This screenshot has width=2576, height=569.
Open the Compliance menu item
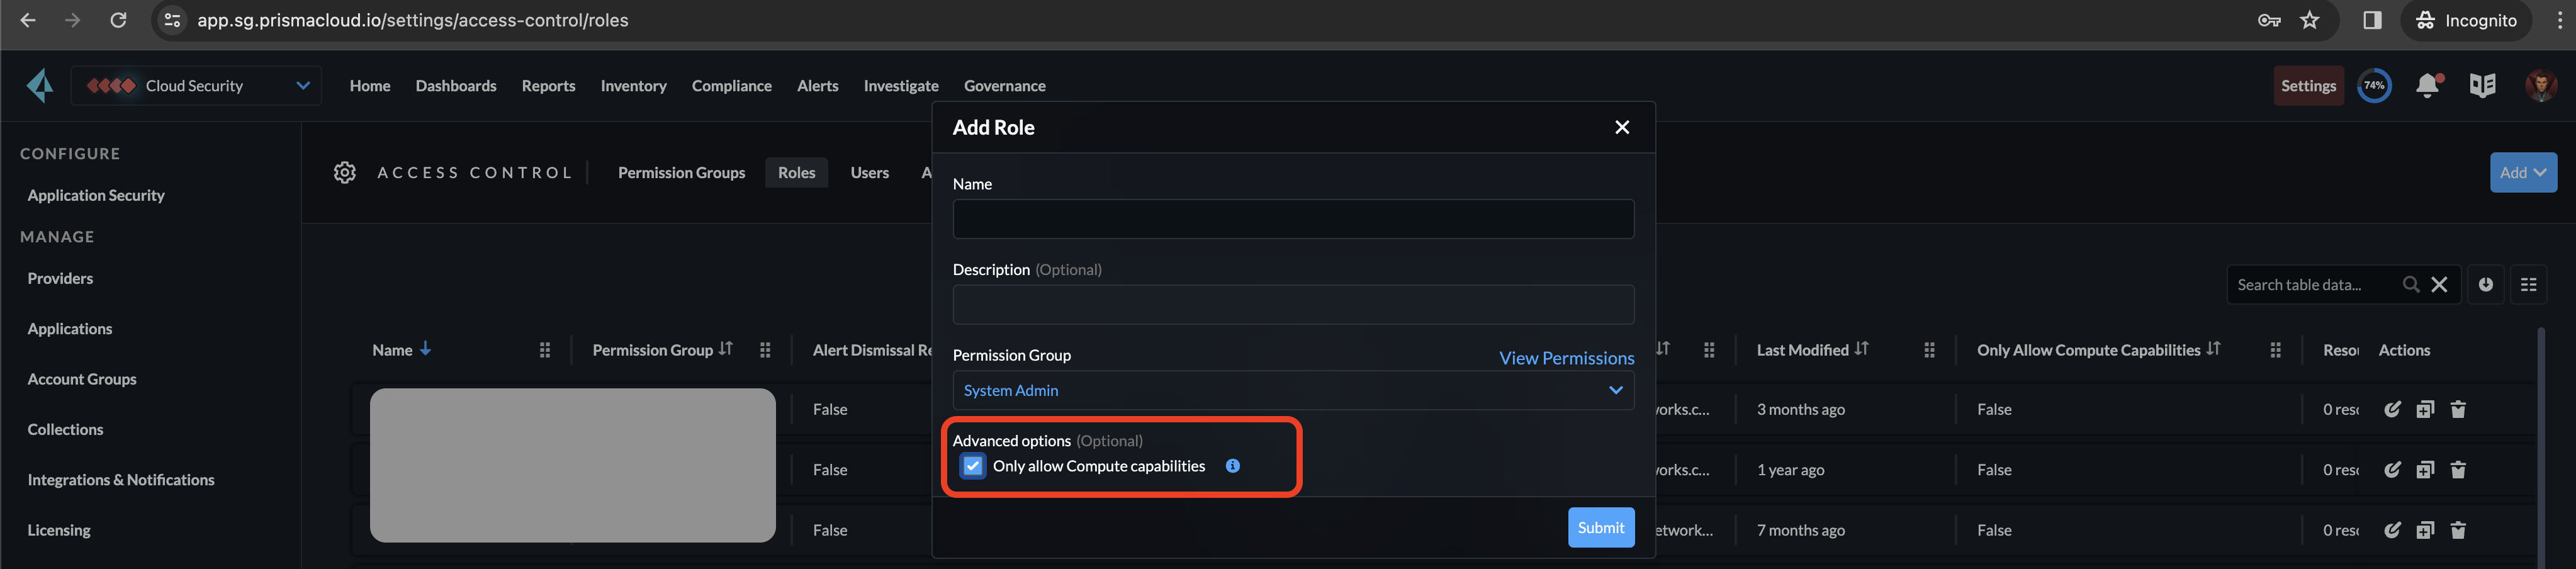click(x=731, y=86)
